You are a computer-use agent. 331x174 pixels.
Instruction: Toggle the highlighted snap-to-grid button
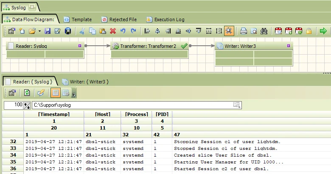[229, 31]
